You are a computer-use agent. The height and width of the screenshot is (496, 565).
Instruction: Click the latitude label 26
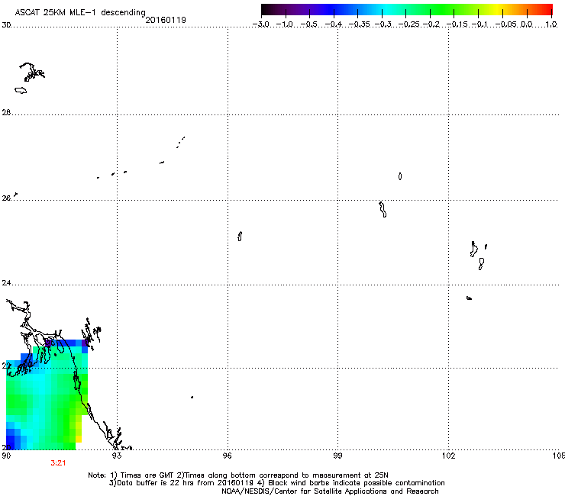tap(6, 198)
